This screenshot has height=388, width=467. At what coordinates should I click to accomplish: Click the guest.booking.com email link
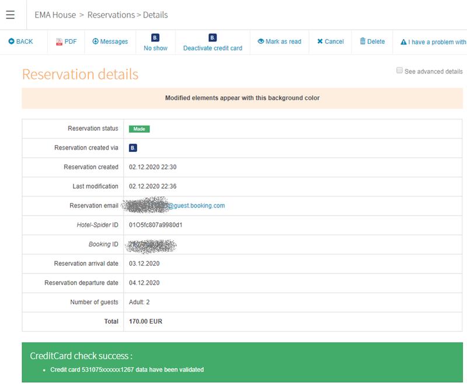pyautogui.click(x=196, y=206)
